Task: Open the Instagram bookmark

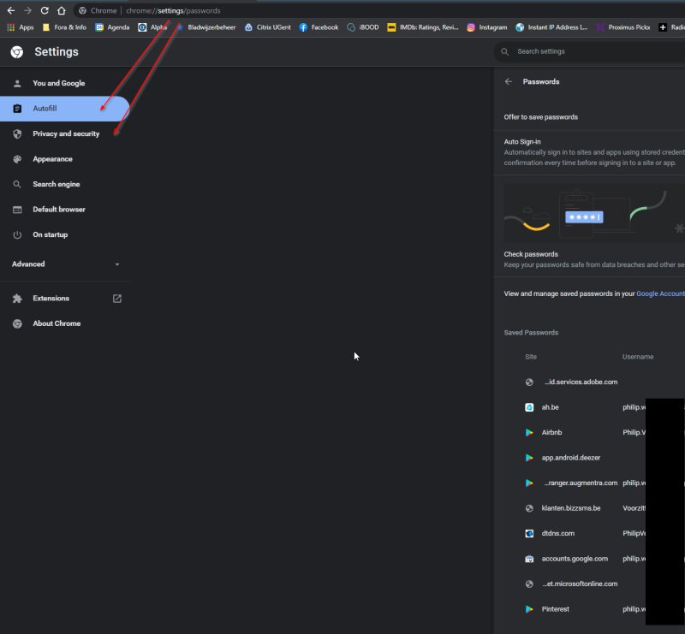Action: (x=486, y=27)
